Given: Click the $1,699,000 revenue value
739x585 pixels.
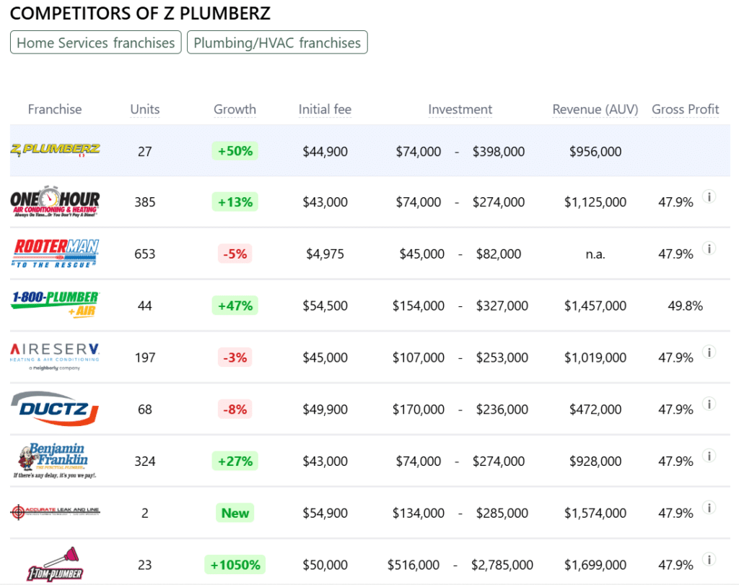Looking at the screenshot, I should click(595, 565).
